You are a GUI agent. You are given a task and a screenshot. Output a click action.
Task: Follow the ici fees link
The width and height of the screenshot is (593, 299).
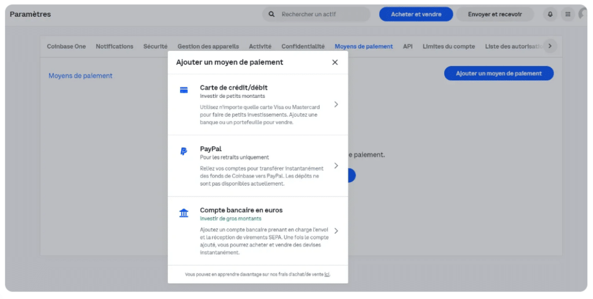pos(327,275)
